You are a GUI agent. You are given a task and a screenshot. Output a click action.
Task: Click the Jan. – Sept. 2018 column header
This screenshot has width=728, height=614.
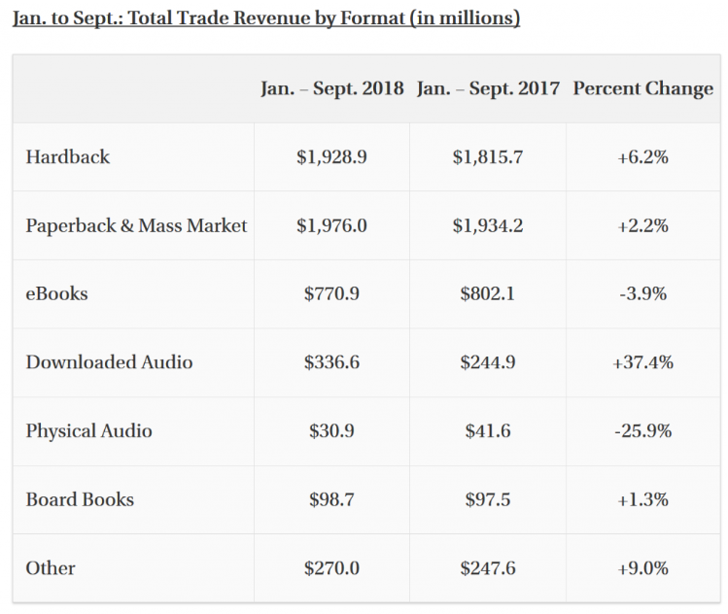tap(331, 87)
